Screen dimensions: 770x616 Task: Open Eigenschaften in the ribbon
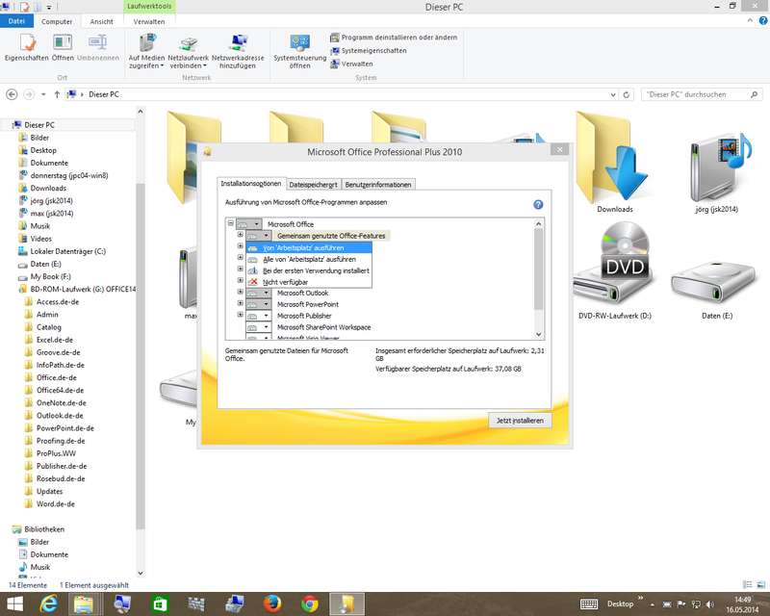26,46
